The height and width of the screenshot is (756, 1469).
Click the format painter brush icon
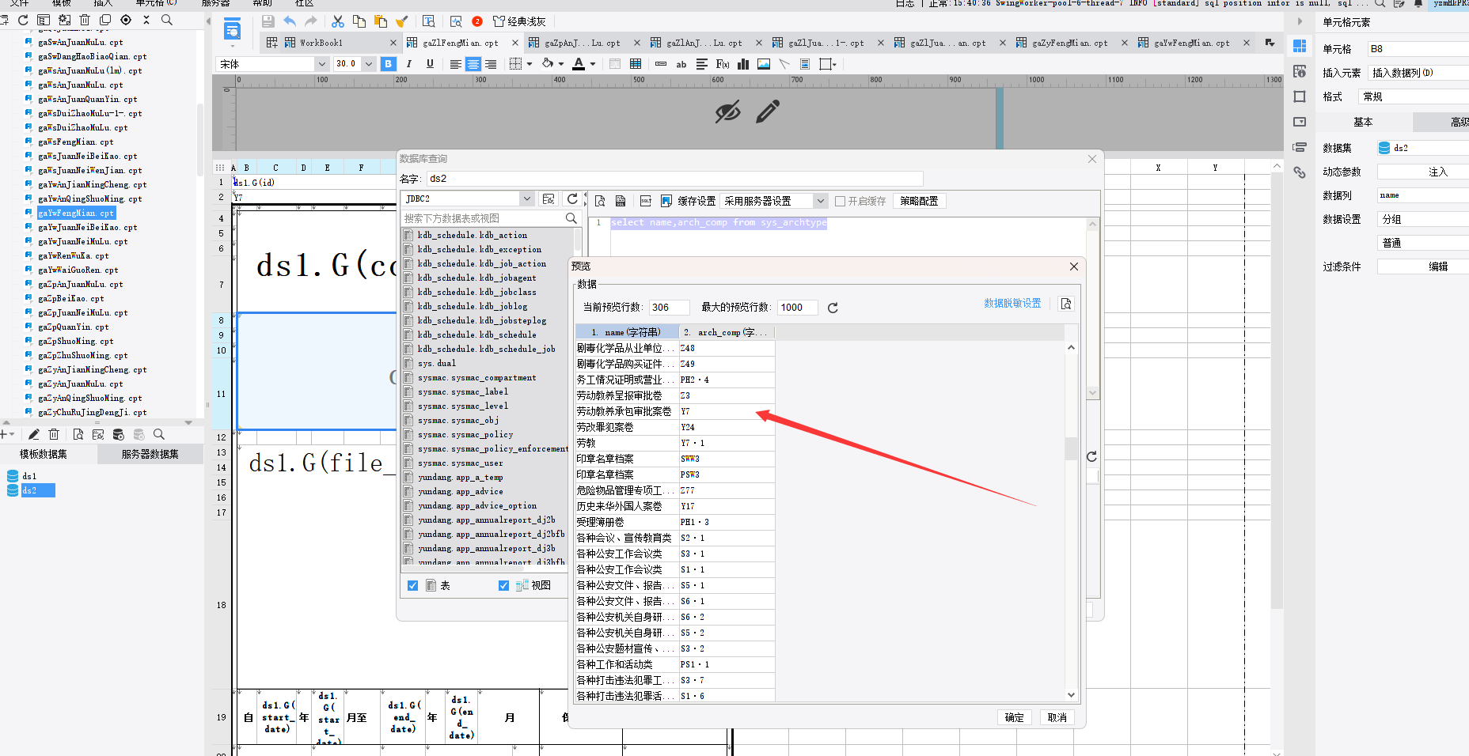pyautogui.click(x=402, y=21)
